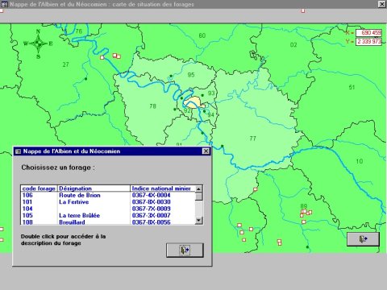Click department label 02 on the map
This screenshot has width=387, height=290.
293,45
